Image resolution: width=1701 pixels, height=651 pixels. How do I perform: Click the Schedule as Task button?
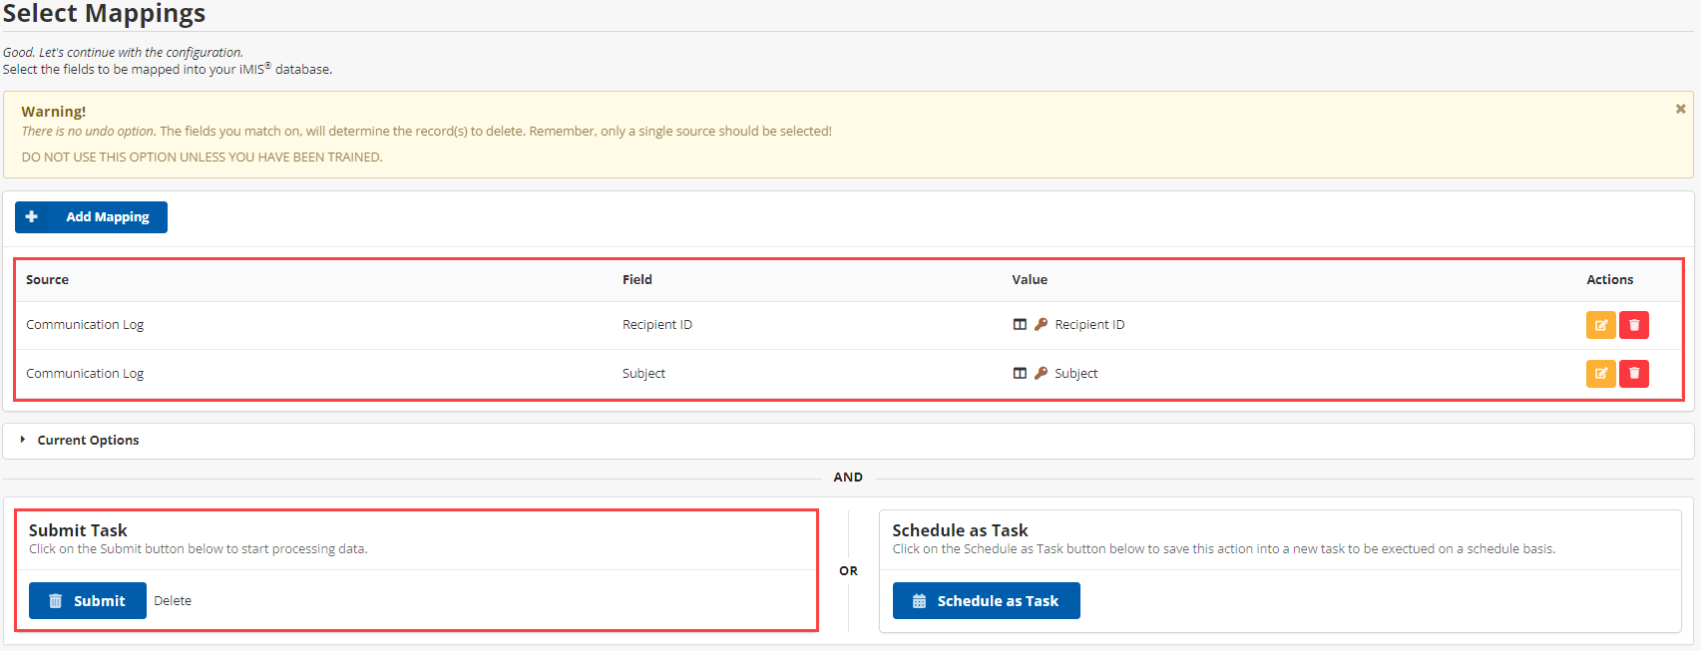[x=986, y=601]
